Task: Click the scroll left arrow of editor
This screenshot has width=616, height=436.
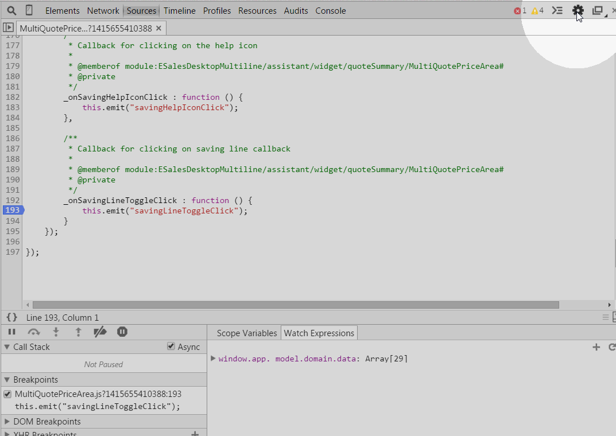Action: click(28, 305)
